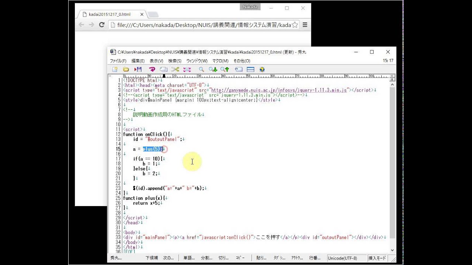Click the Unicode(UTF-8) encoding indicator
The image size is (472, 265).
pyautogui.click(x=347, y=258)
